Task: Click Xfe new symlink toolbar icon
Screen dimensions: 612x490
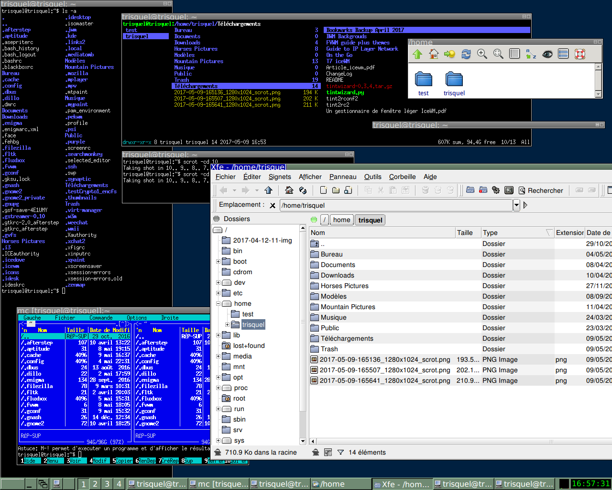Action: click(349, 190)
